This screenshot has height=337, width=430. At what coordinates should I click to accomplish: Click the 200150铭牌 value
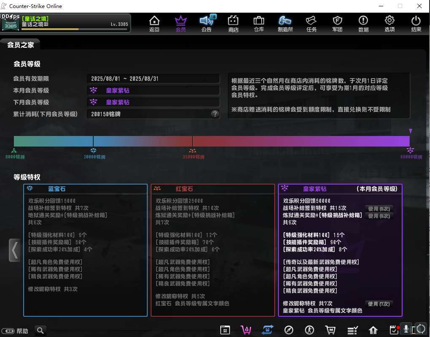[x=106, y=114]
